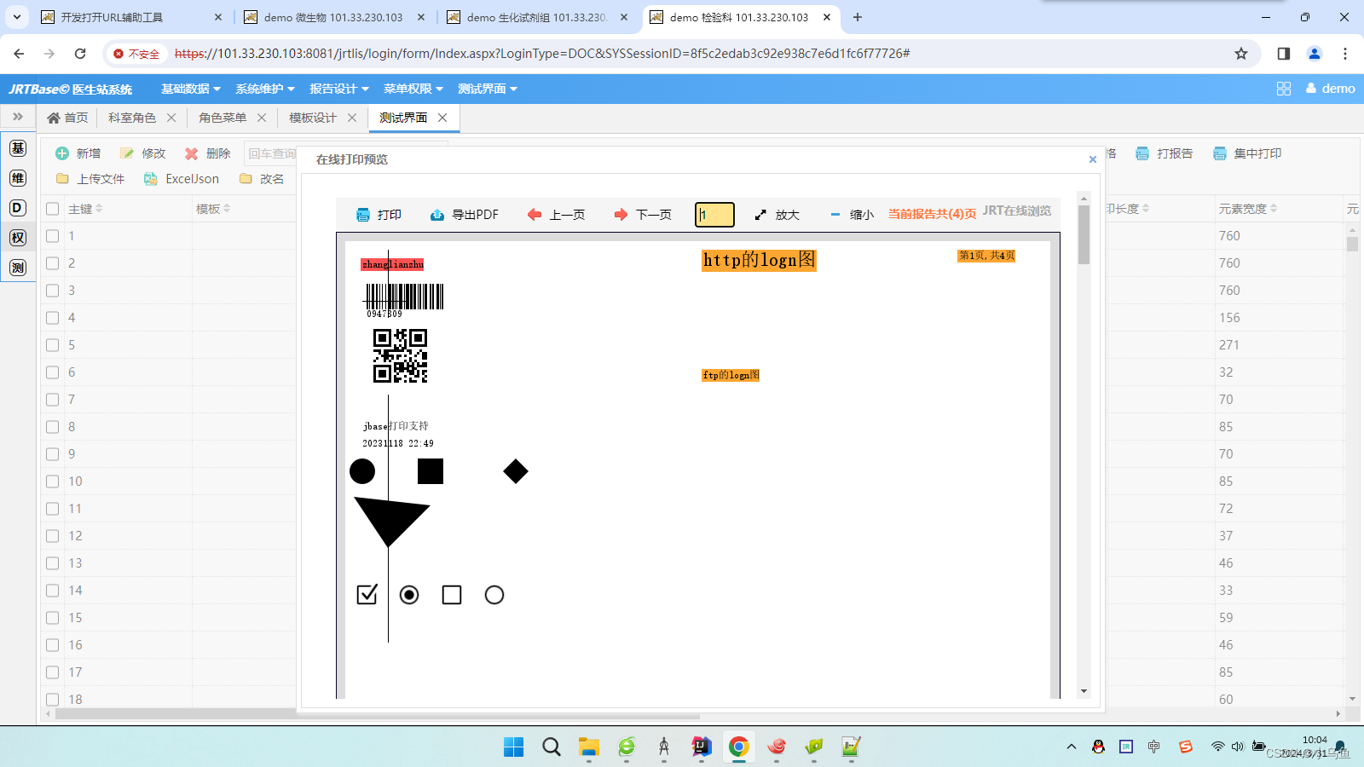This screenshot has width=1364, height=767.
Task: Click preview scrollbar down arrow
Action: (1084, 691)
